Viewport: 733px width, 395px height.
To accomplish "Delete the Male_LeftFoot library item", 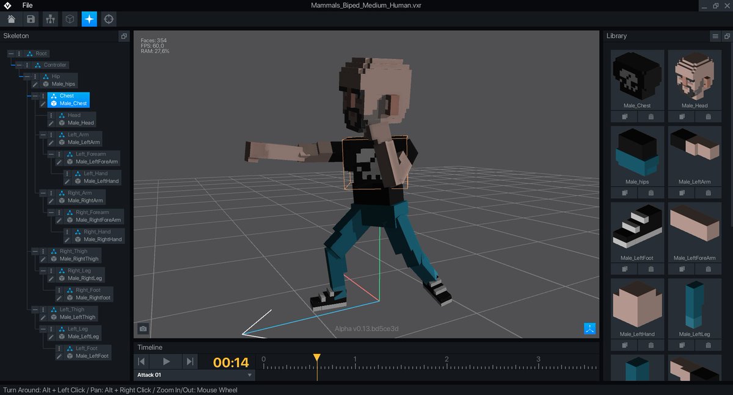I will (x=651, y=269).
